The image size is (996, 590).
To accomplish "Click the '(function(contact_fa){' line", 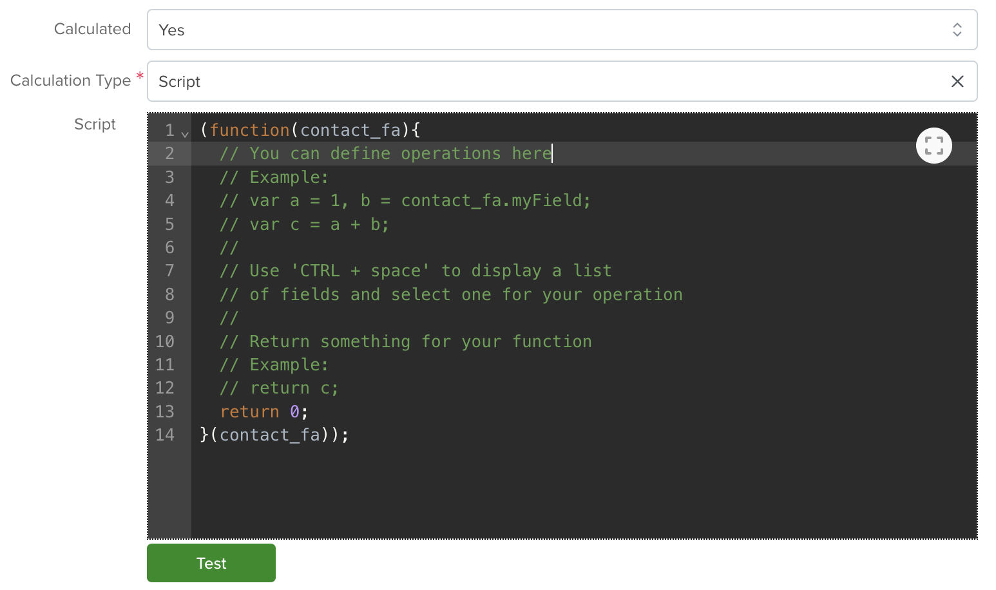I will click(x=310, y=130).
